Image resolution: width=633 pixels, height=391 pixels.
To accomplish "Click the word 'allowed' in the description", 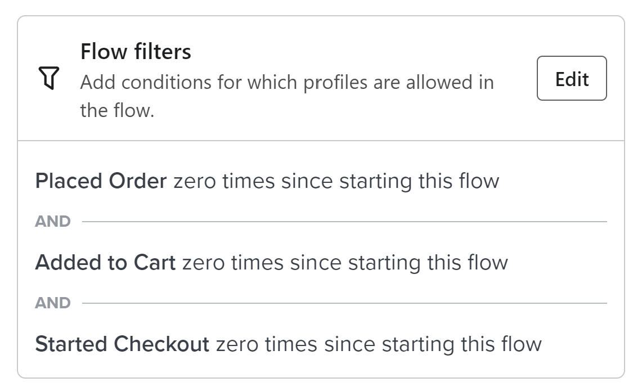I will [x=439, y=82].
